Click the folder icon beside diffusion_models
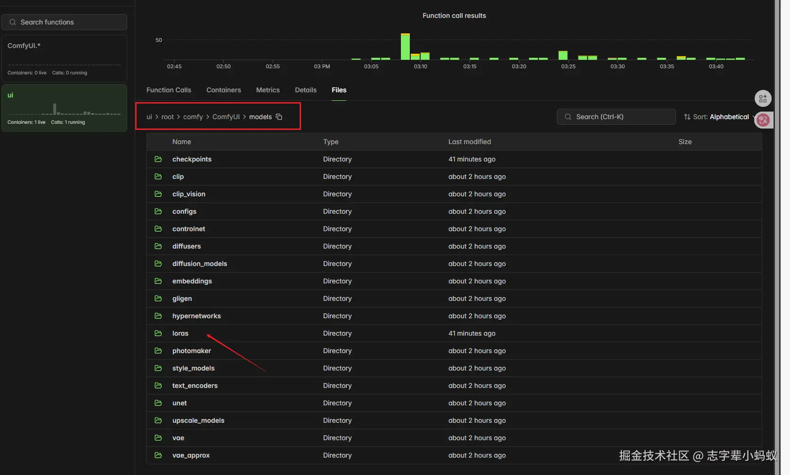This screenshot has width=790, height=475. click(158, 264)
